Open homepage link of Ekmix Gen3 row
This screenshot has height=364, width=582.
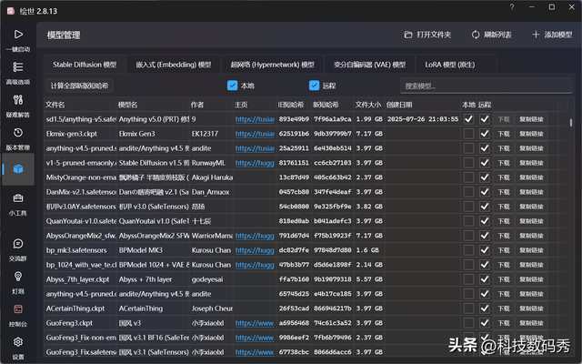(255, 134)
